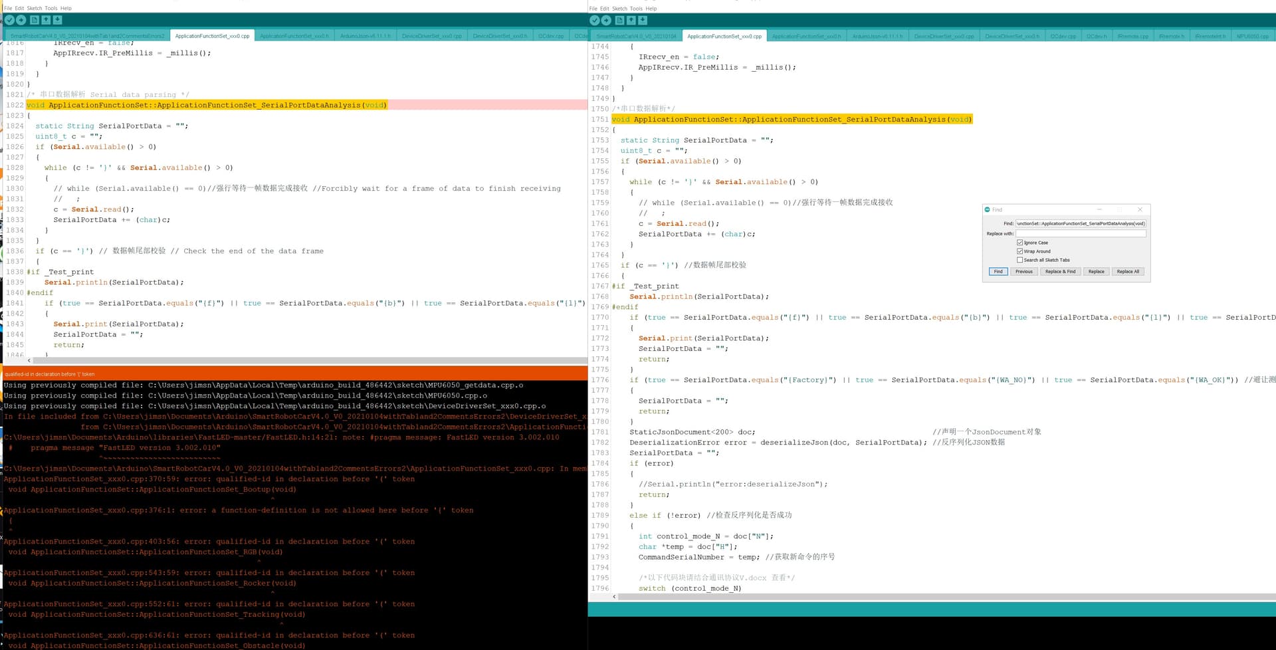This screenshot has height=650, width=1276.
Task: Click Upload arrow icon in the left IDE window
Action: click(x=21, y=21)
